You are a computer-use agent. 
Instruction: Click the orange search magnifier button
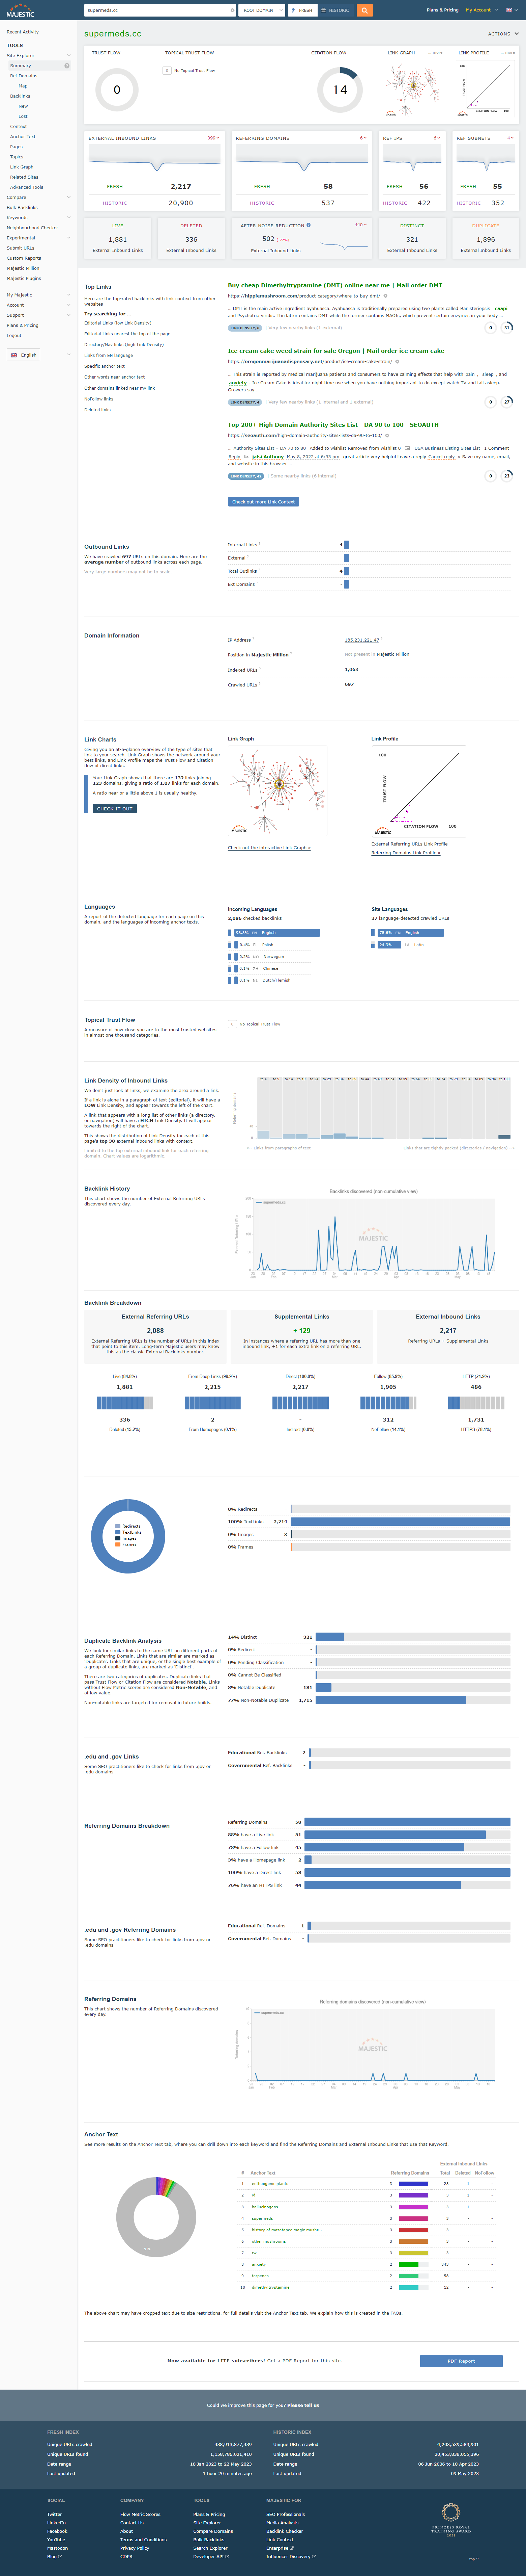[x=364, y=10]
